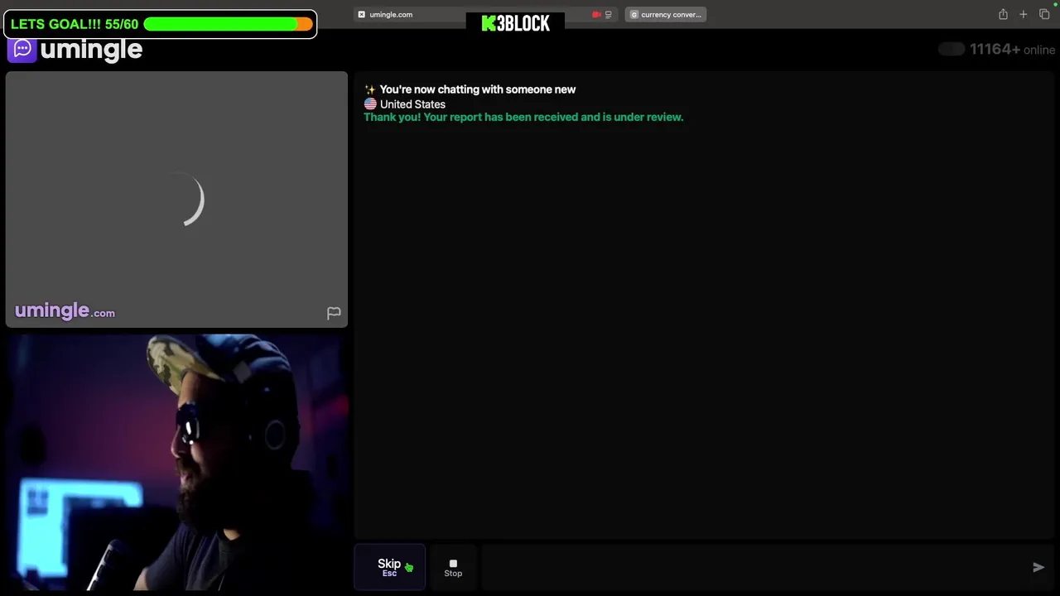This screenshot has height=596, width=1060.
Task: Click the "11164+ online" counter text
Action: click(x=1012, y=50)
